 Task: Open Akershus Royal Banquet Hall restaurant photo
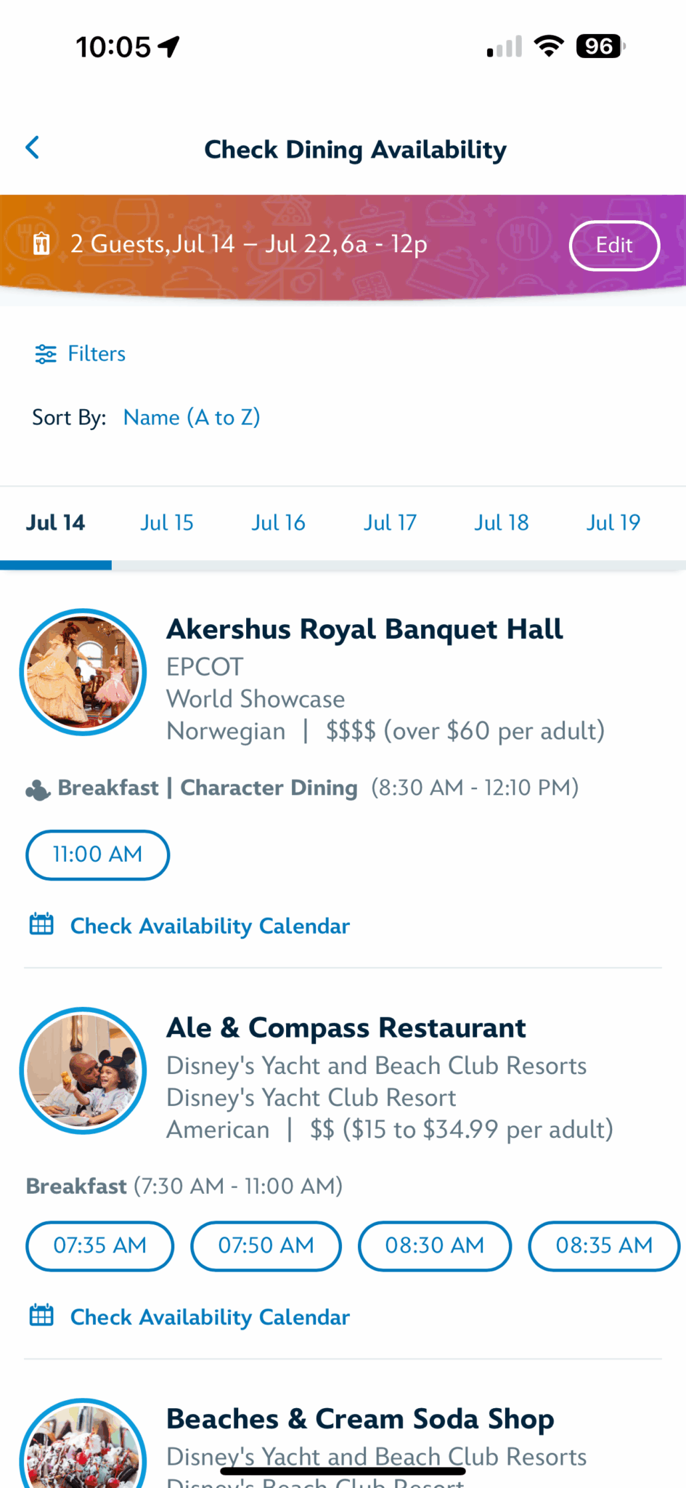83,672
